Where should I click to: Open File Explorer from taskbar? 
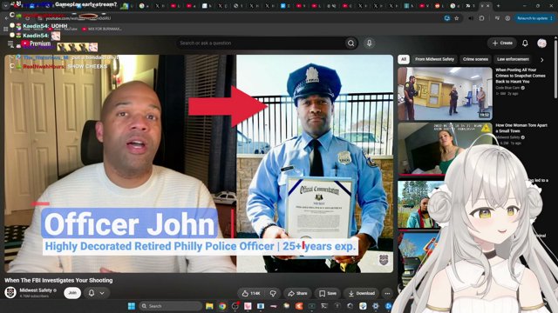[x=209, y=306]
